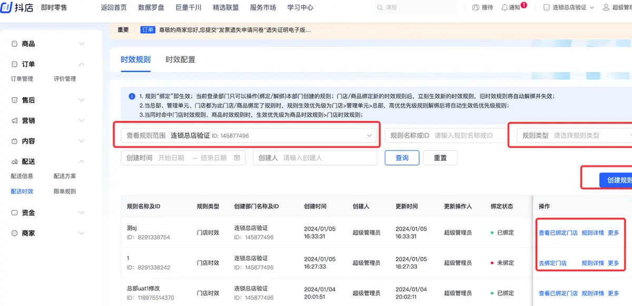The image size is (632, 306).
Task: Click the 商品 sidebar icon
Action: coord(15,44)
